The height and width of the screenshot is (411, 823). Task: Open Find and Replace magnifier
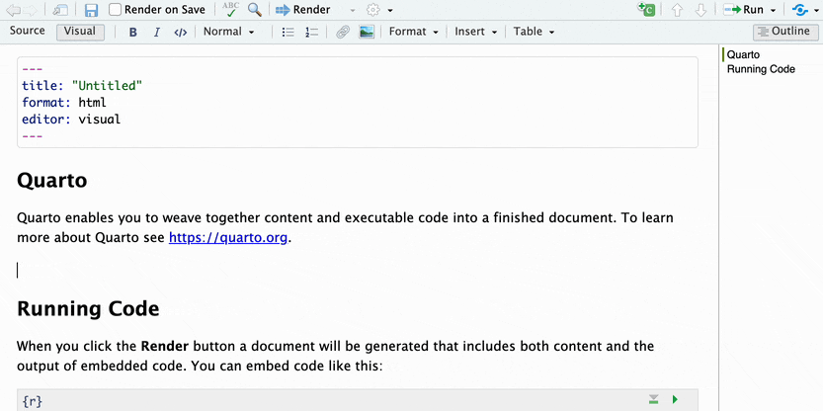tap(255, 10)
